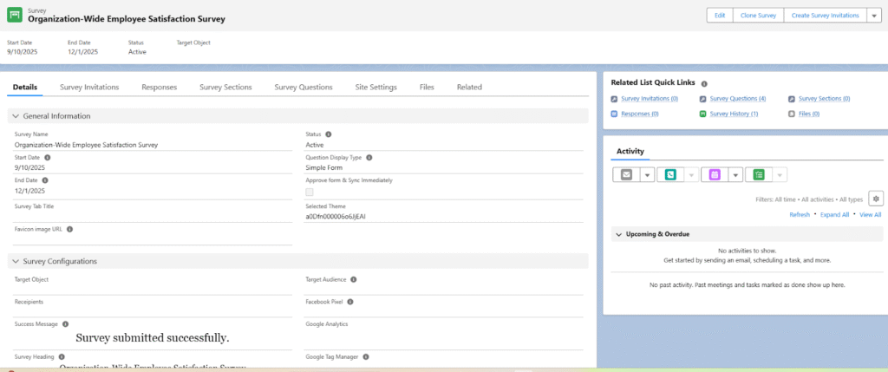Click Expand All in activity timeline

(834, 214)
